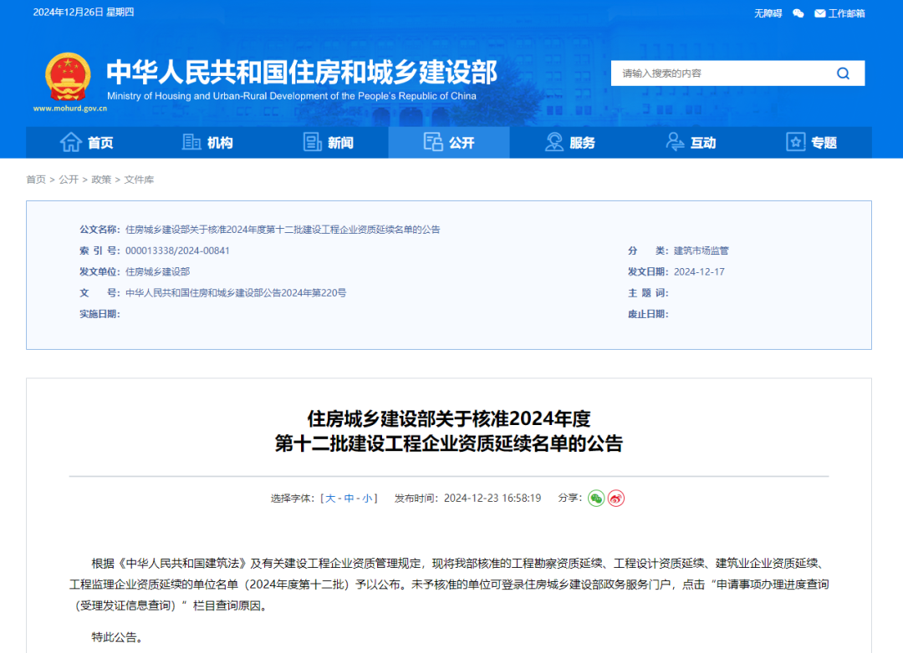Click the national emblem logo

tap(68, 77)
